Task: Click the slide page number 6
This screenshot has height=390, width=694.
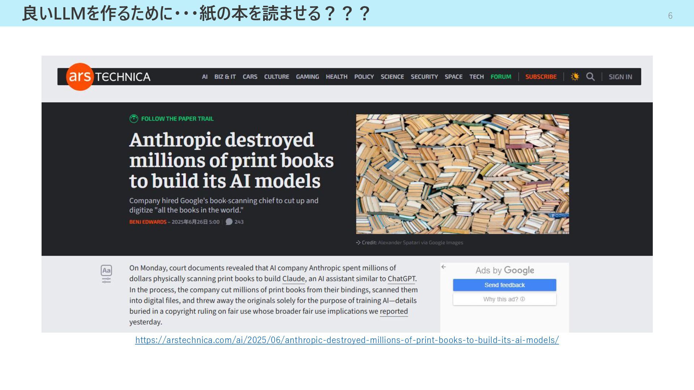Action: [x=670, y=16]
